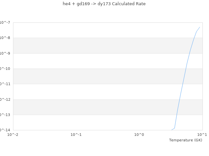
Task: Click the Temperature (GK) axis title
Action: pyautogui.click(x=185, y=140)
